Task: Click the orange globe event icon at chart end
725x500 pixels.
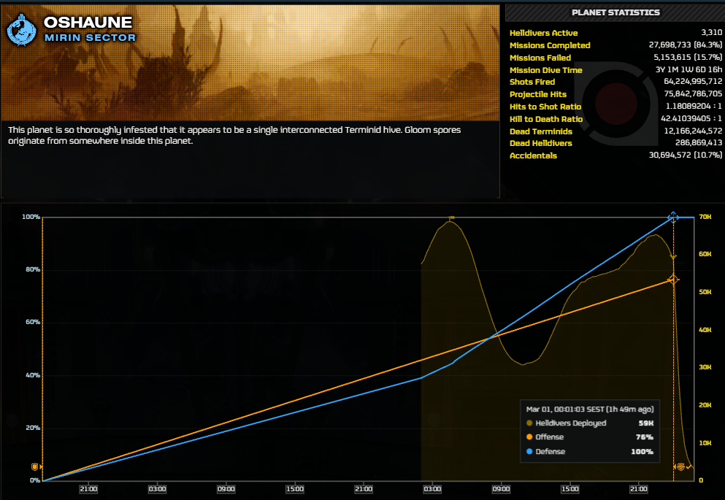Action: [680, 466]
